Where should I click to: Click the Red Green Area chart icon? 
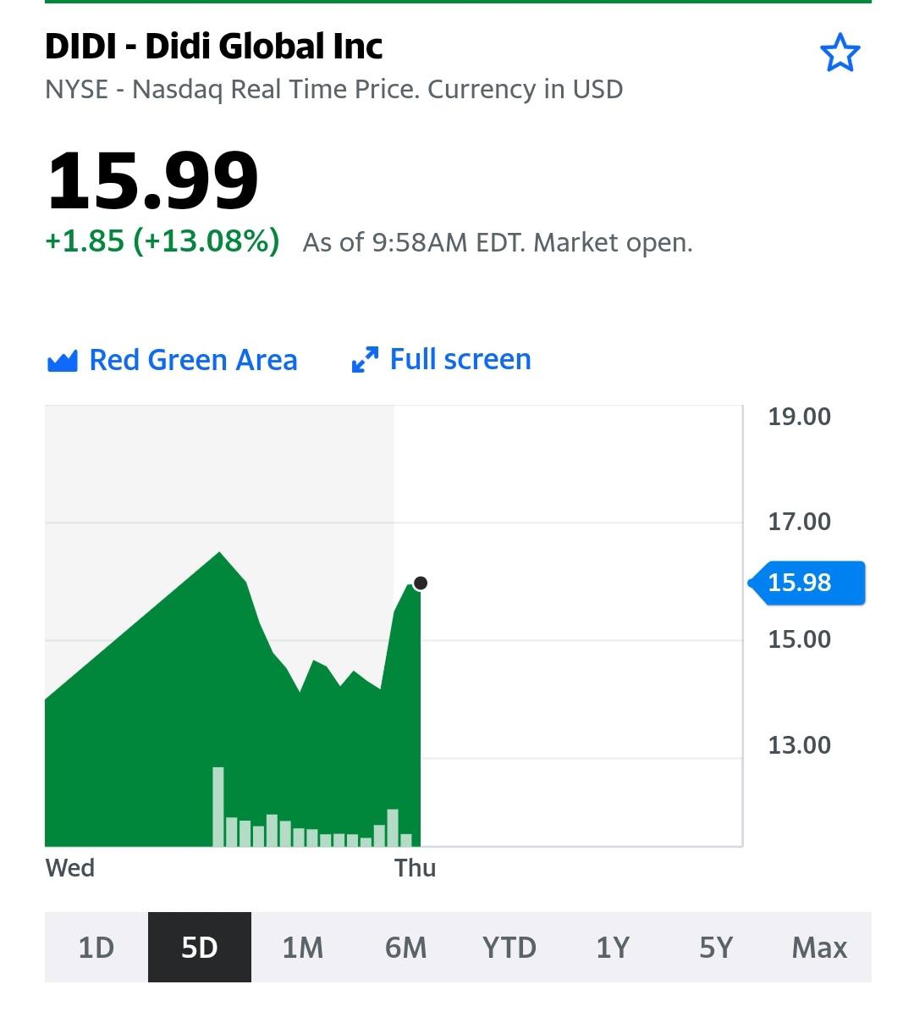63,361
